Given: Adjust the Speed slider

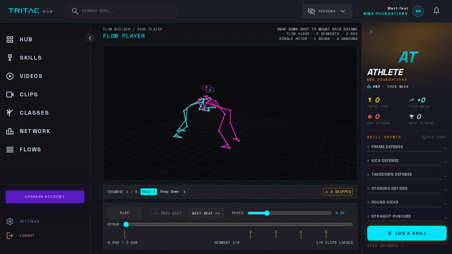Looking at the screenshot, I should [x=290, y=213].
